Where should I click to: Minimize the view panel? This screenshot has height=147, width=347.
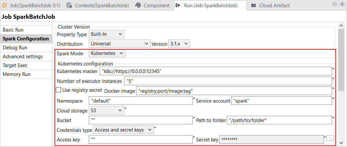[x=334, y=4]
